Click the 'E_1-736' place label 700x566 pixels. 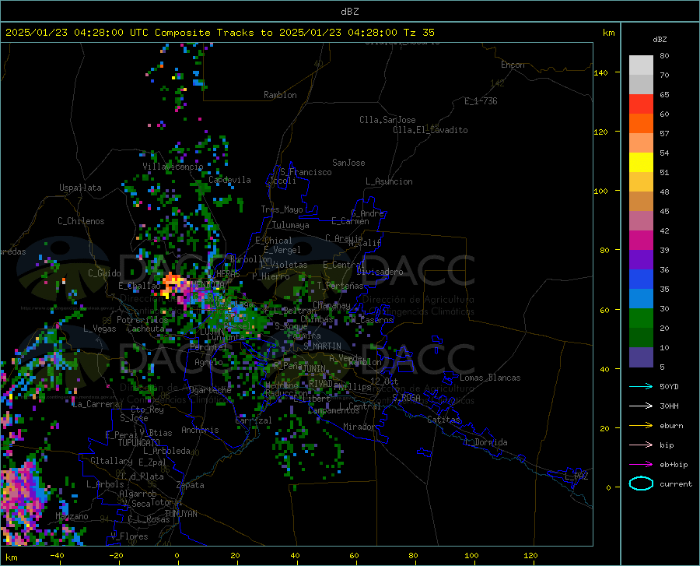(x=481, y=101)
